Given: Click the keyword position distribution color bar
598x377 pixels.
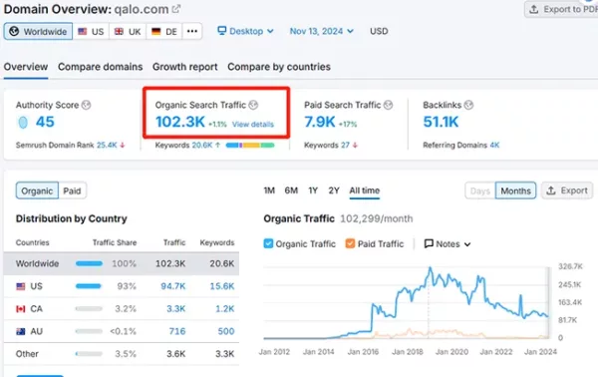Looking at the screenshot, I should (250, 145).
